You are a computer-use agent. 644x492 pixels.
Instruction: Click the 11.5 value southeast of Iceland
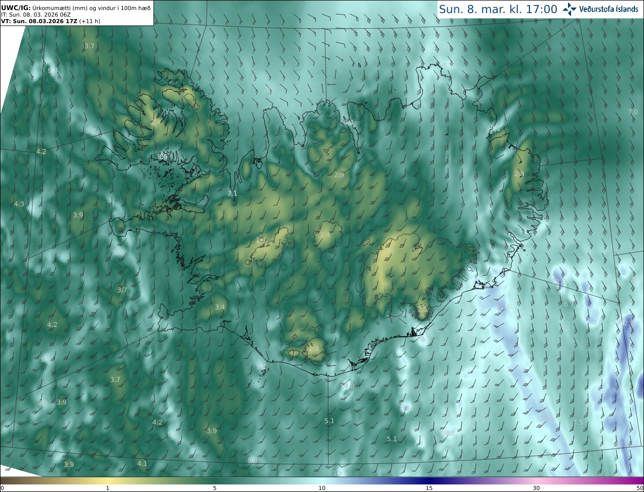pos(504,307)
